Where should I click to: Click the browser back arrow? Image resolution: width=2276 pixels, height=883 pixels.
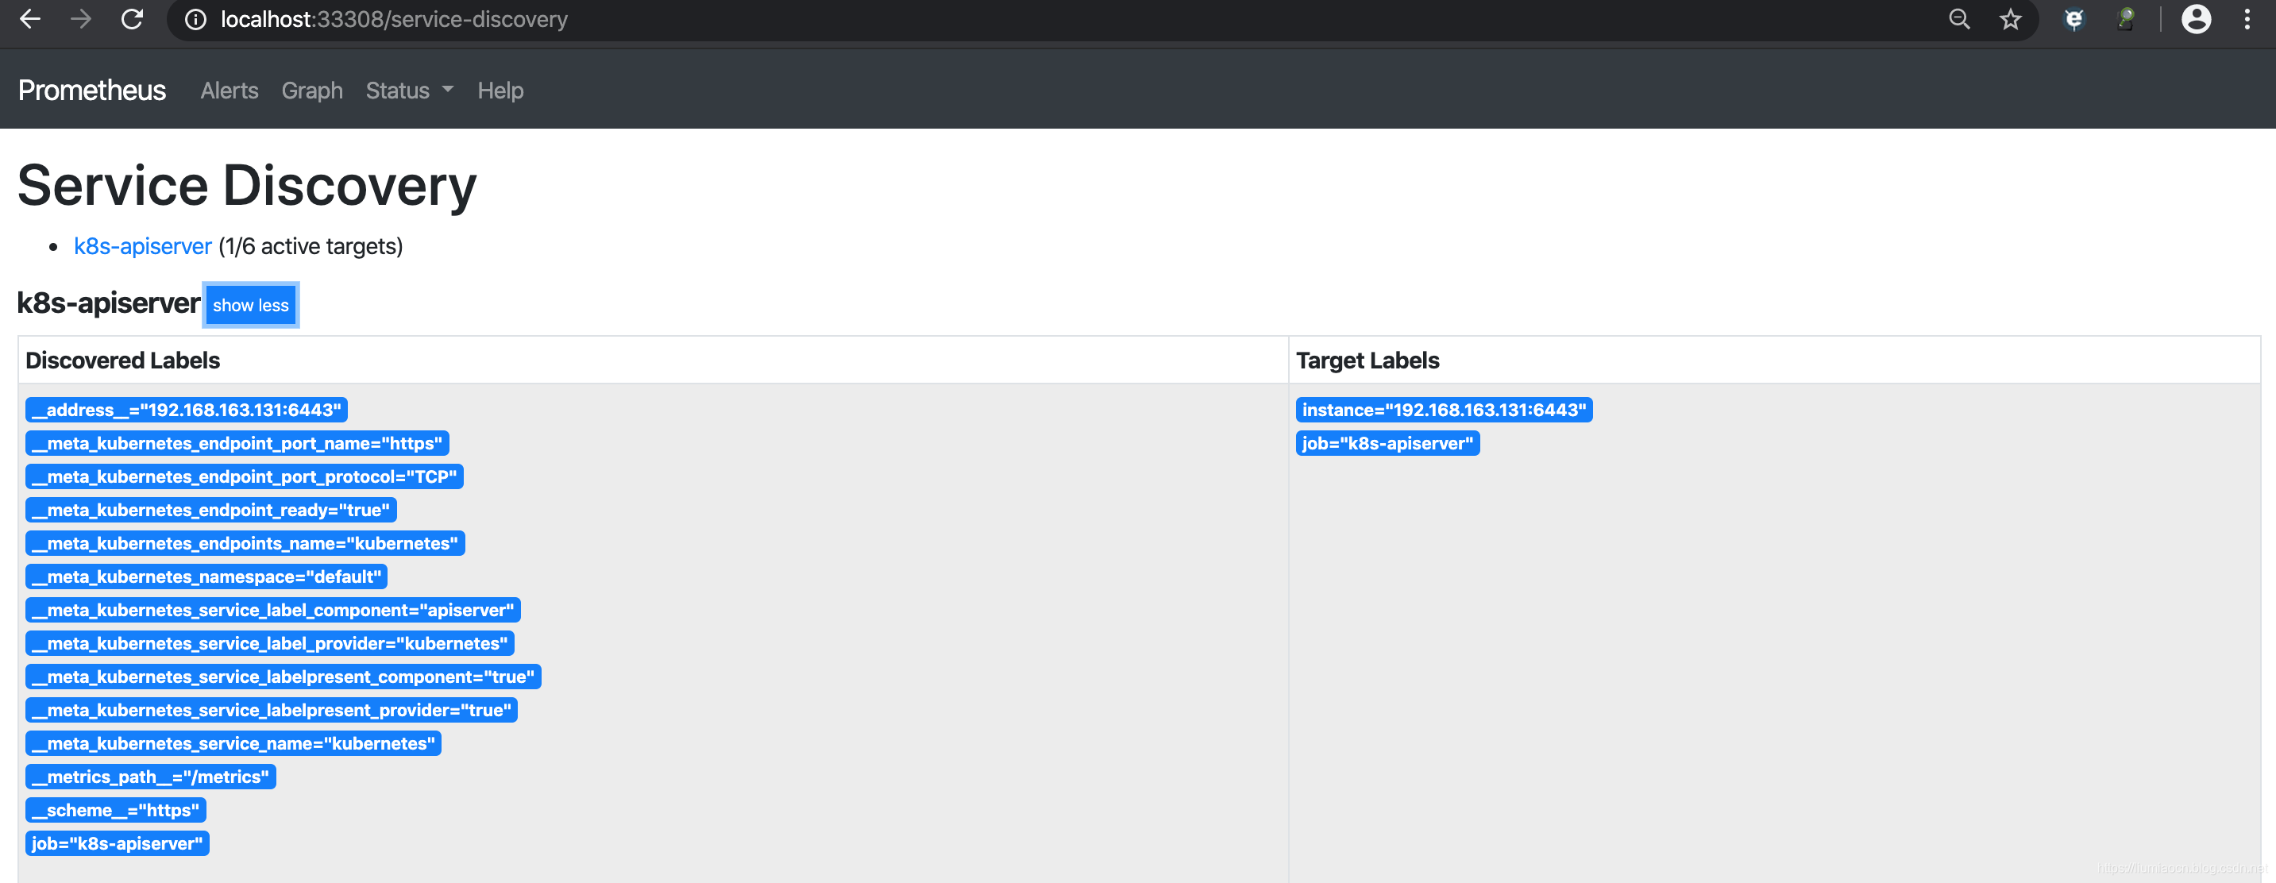click(30, 19)
